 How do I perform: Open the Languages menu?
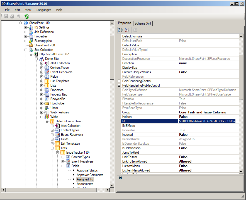click(44, 10)
